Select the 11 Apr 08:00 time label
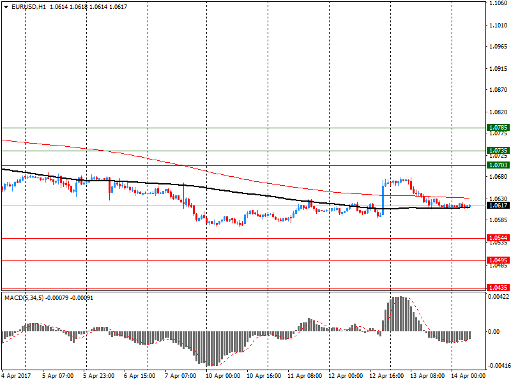This screenshot has height=383, width=511. [305, 376]
